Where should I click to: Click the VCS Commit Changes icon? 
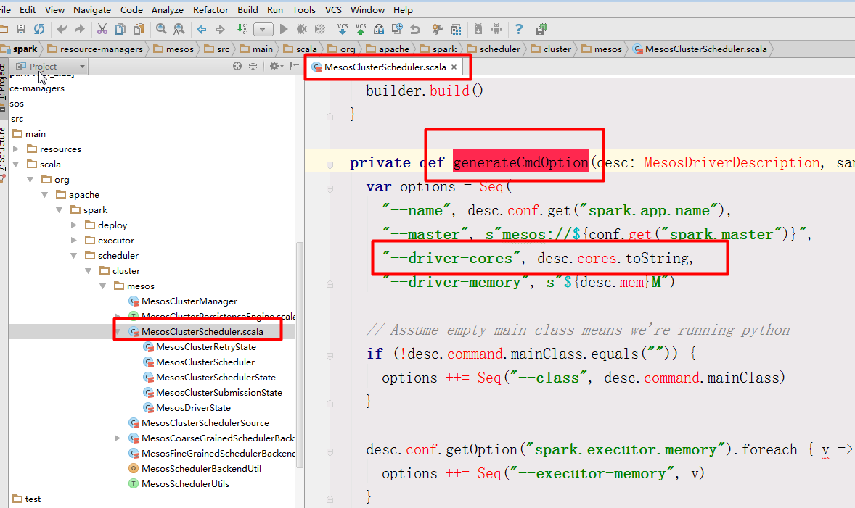point(361,29)
